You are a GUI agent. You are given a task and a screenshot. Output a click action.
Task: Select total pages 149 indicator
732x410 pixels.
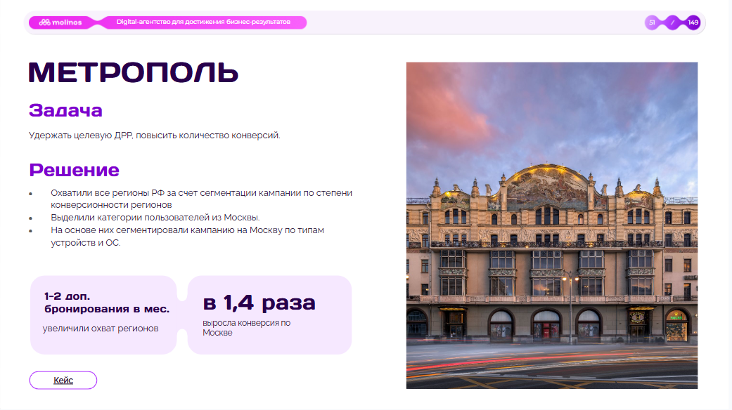tap(693, 22)
